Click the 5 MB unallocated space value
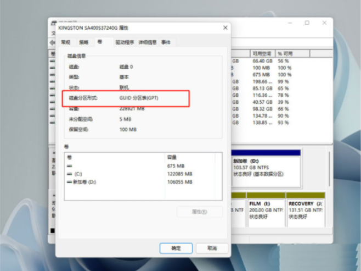 click(126, 119)
